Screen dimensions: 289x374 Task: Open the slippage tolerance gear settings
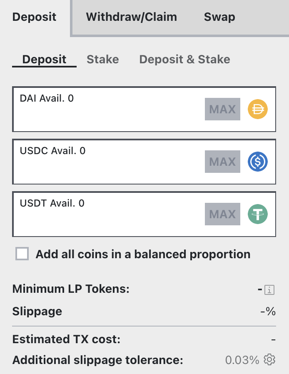pos(270,359)
